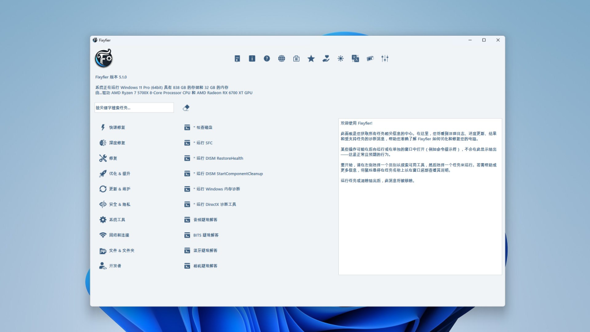
Task: Open the 安全 & 隐私 category
Action: (x=119, y=205)
